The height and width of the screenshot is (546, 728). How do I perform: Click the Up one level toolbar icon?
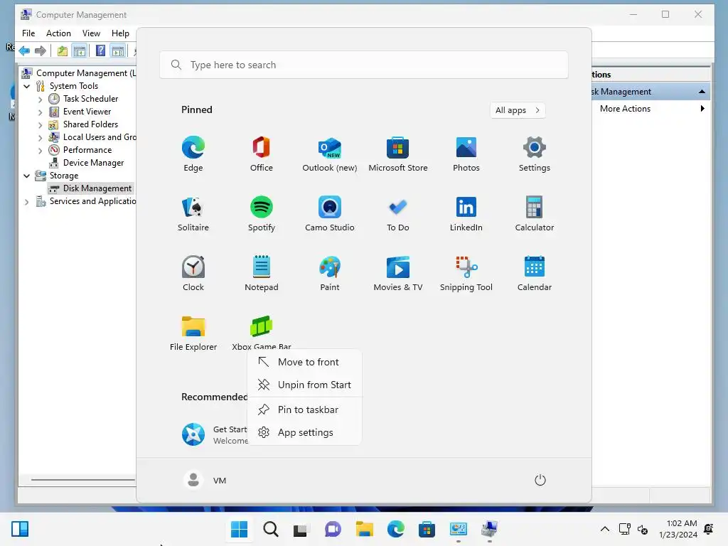[x=63, y=50]
